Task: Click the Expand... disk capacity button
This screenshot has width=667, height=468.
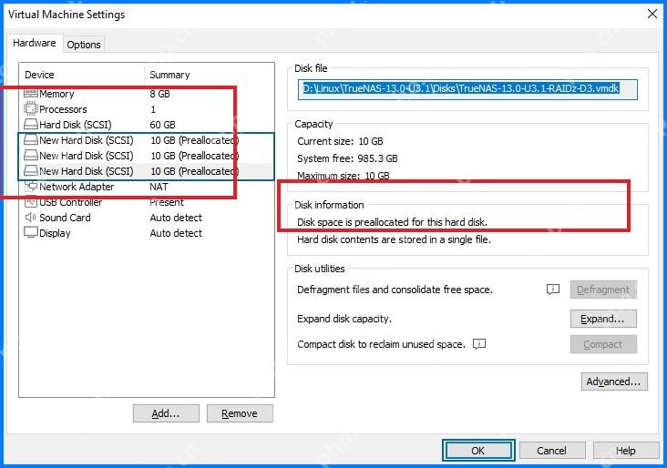Action: click(x=603, y=319)
